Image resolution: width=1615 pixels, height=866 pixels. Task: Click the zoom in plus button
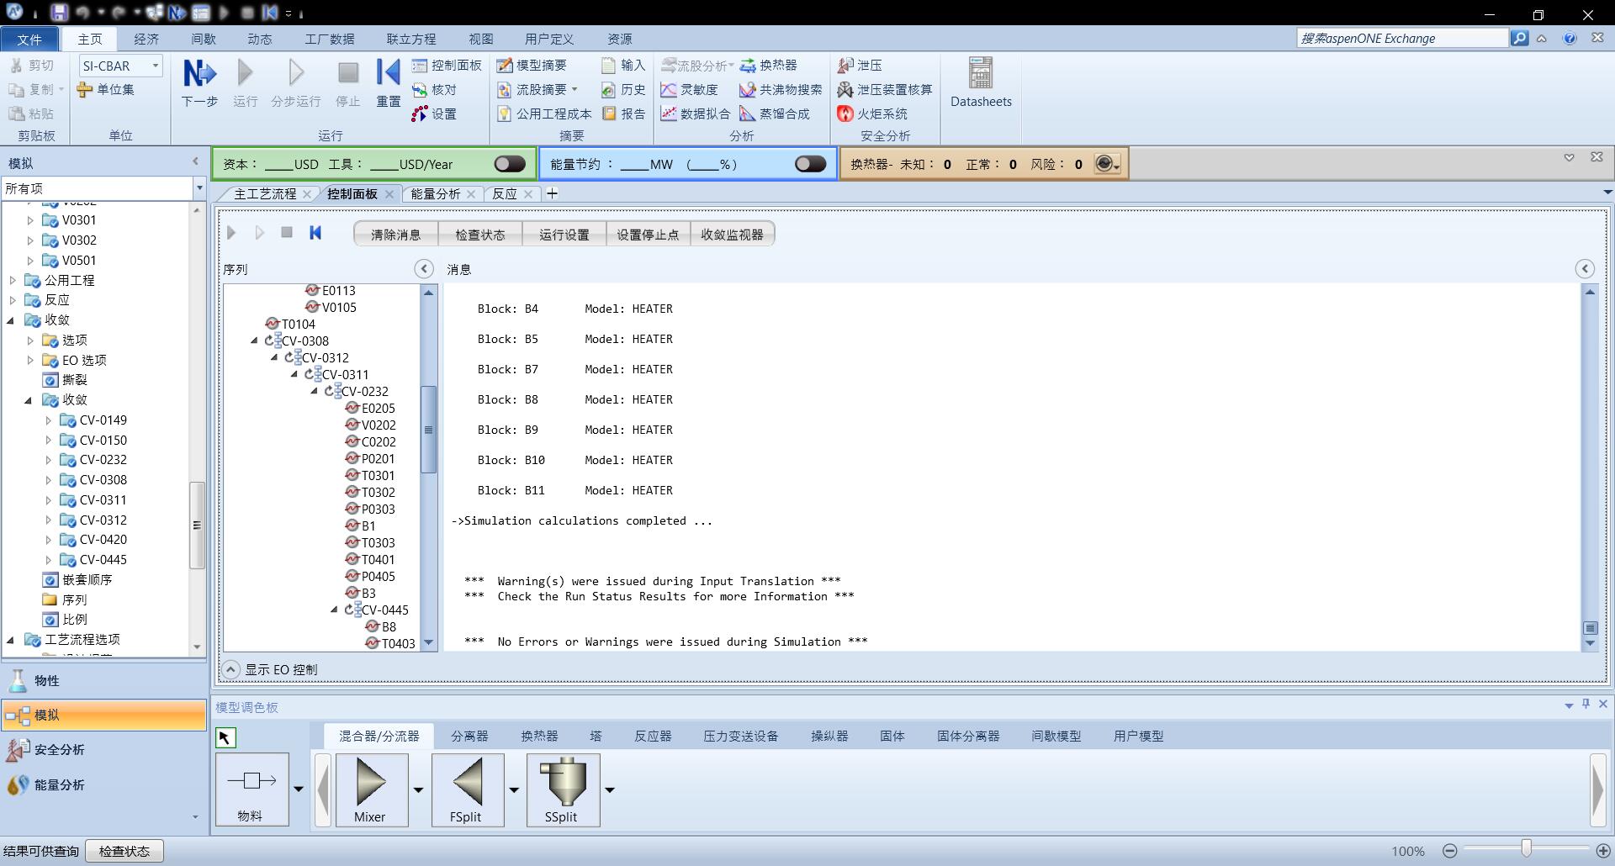pos(1602,851)
